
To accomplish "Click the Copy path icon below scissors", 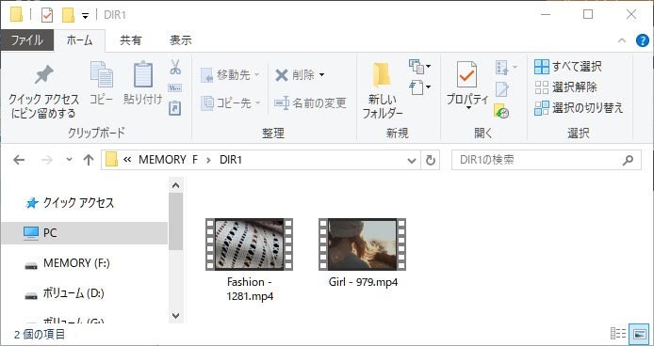I will coord(174,87).
